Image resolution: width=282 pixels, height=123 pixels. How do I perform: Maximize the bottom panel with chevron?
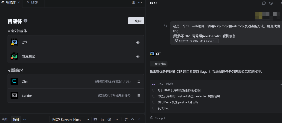[133, 119]
